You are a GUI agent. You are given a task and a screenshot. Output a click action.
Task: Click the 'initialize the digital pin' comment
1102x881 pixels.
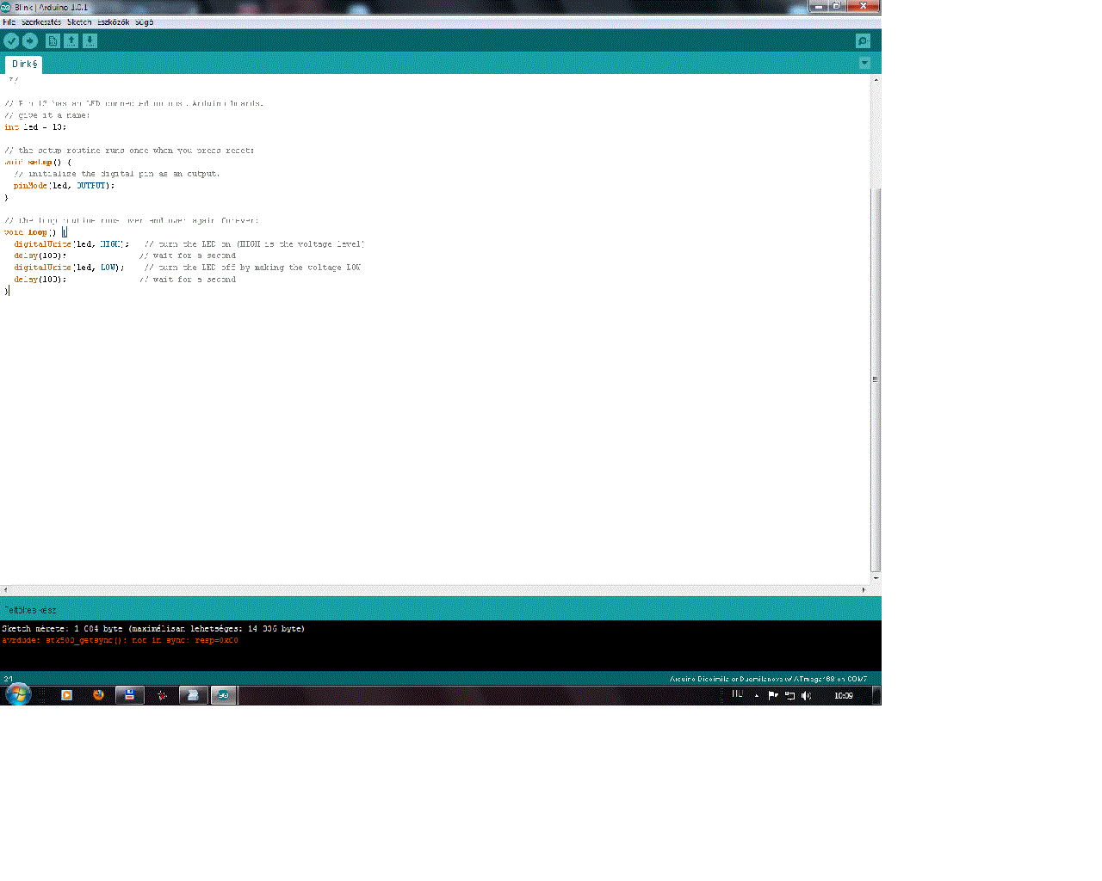pos(117,174)
